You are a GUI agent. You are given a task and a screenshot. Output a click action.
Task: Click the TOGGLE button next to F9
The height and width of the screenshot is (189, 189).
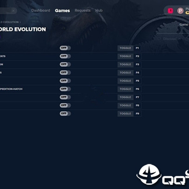[x=125, y=114]
